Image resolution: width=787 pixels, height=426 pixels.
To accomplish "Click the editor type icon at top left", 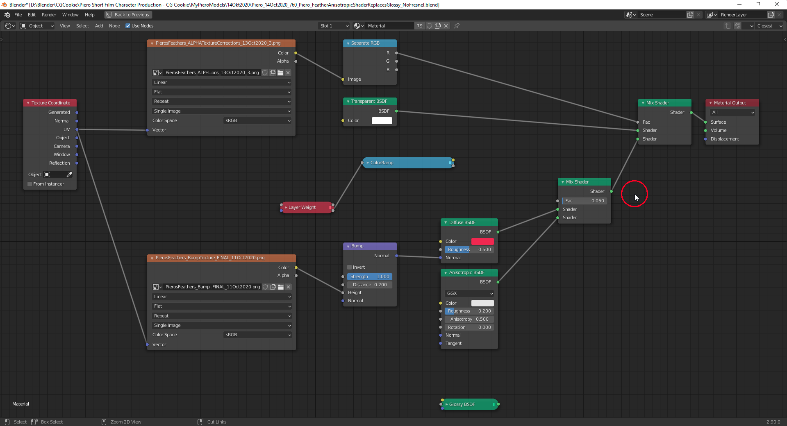I will point(8,26).
